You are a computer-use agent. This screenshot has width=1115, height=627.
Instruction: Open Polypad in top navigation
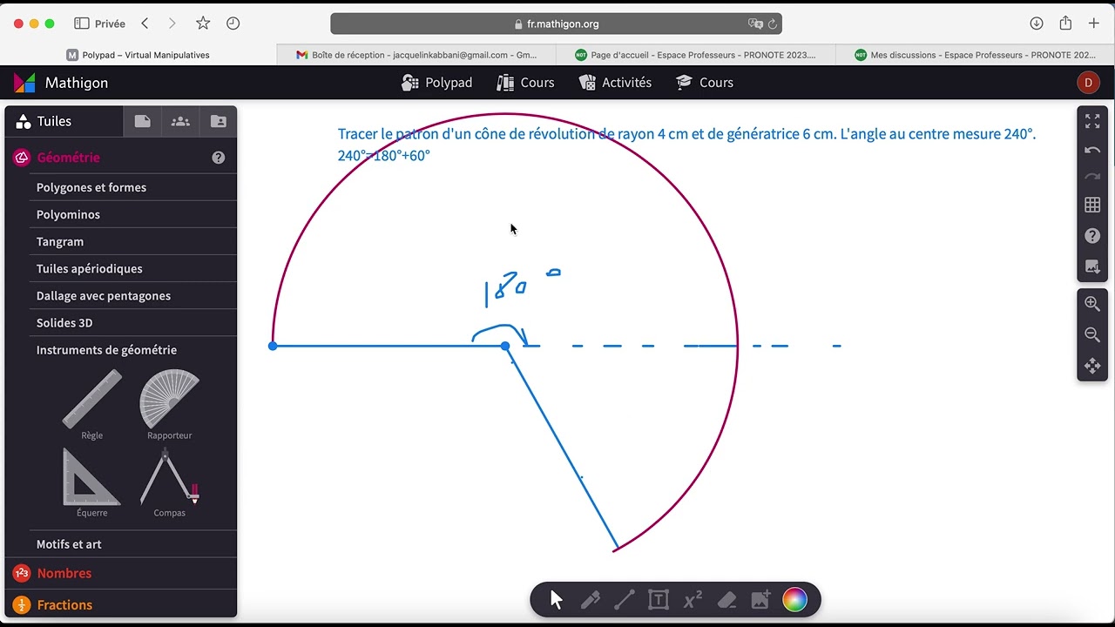click(436, 83)
